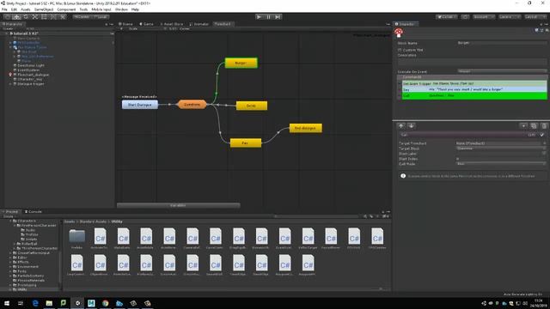Select the Questions block node
Image resolution: width=550 pixels, height=309 pixels.
point(192,105)
